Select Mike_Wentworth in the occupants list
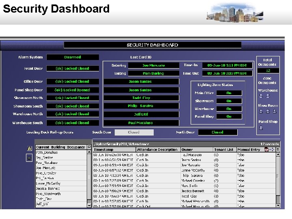The image size is (292, 219). [x=61, y=194]
